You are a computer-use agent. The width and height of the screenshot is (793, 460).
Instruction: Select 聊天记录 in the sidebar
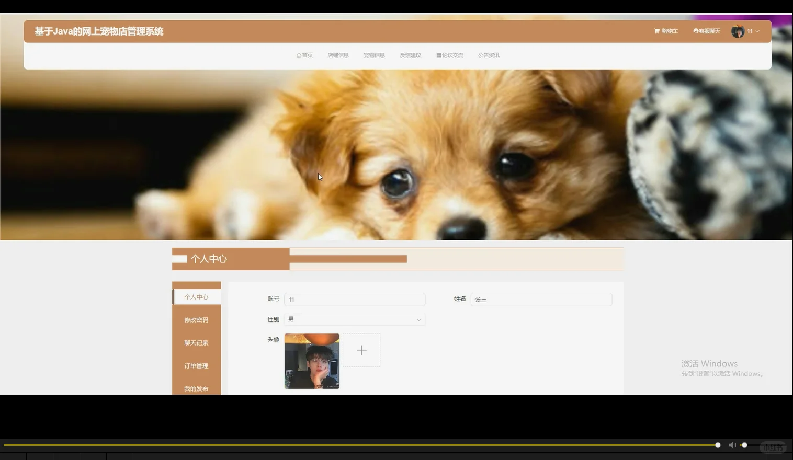197,343
